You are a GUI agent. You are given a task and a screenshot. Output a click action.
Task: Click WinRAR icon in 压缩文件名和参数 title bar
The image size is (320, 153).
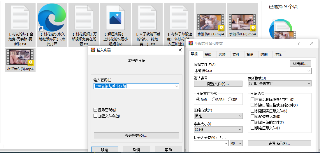[191, 44]
